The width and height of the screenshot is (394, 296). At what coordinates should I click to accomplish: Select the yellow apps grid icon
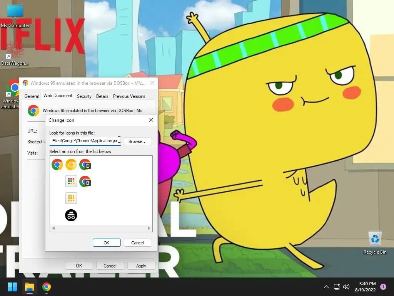point(71,198)
